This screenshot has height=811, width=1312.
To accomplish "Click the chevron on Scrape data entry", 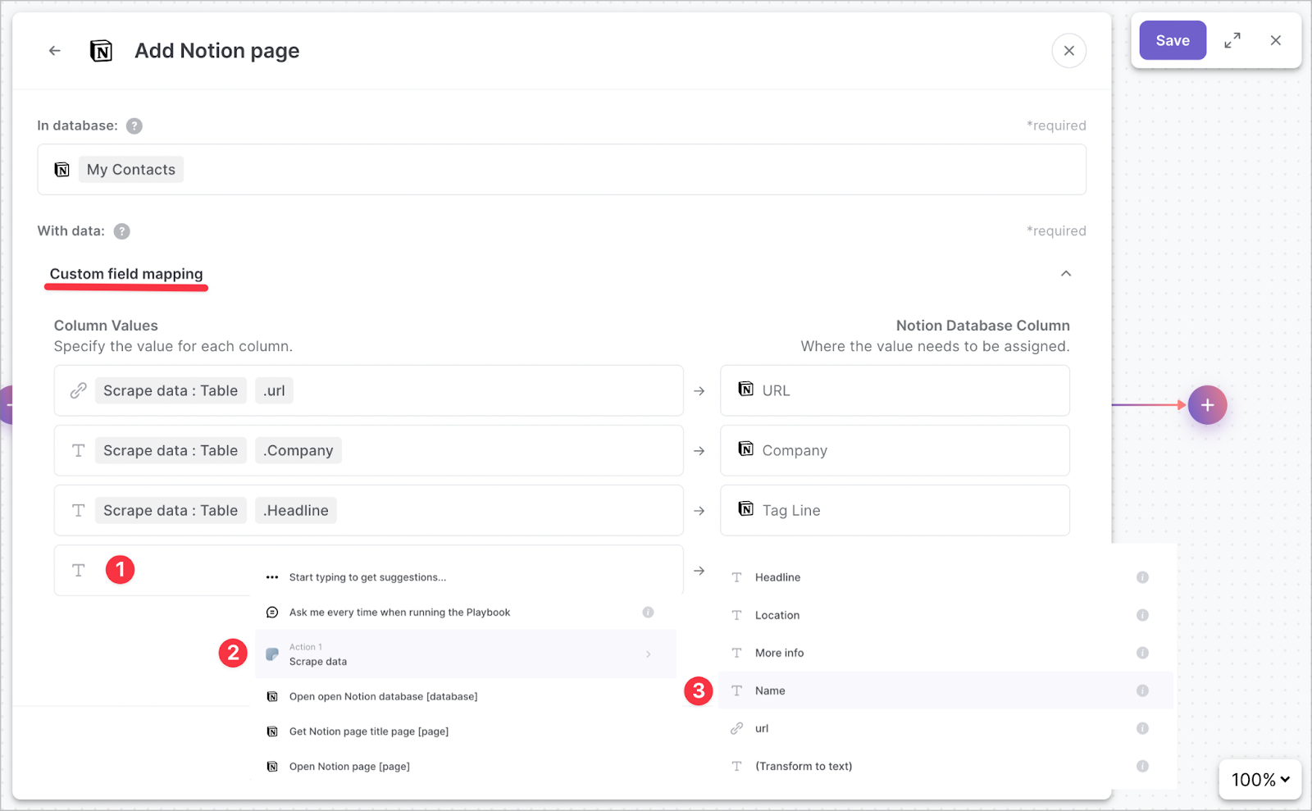I will (649, 654).
